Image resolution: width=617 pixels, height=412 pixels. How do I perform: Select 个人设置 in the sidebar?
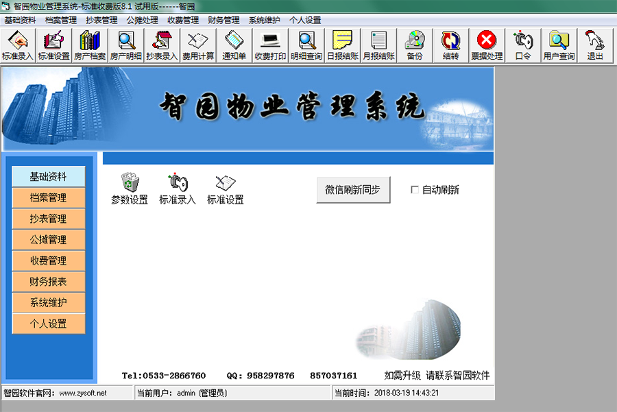pyautogui.click(x=49, y=324)
